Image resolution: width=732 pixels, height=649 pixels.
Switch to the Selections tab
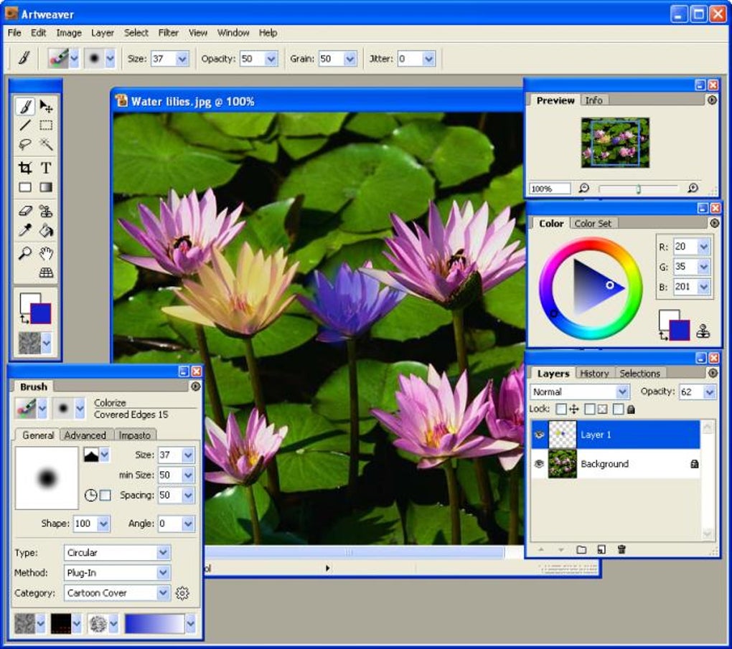(x=639, y=373)
